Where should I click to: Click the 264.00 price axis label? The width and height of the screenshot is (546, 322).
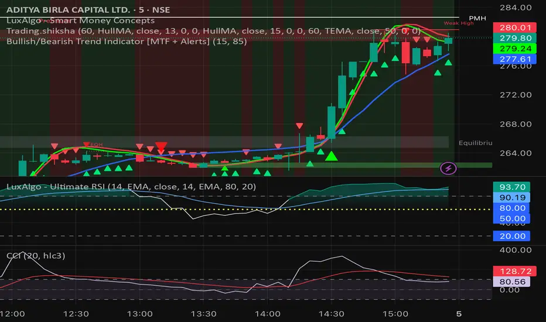516,153
